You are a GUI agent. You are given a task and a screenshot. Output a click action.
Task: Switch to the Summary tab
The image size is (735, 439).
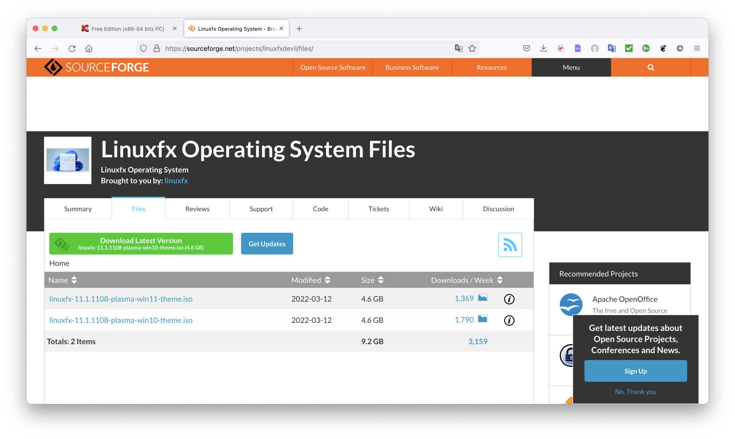point(78,209)
